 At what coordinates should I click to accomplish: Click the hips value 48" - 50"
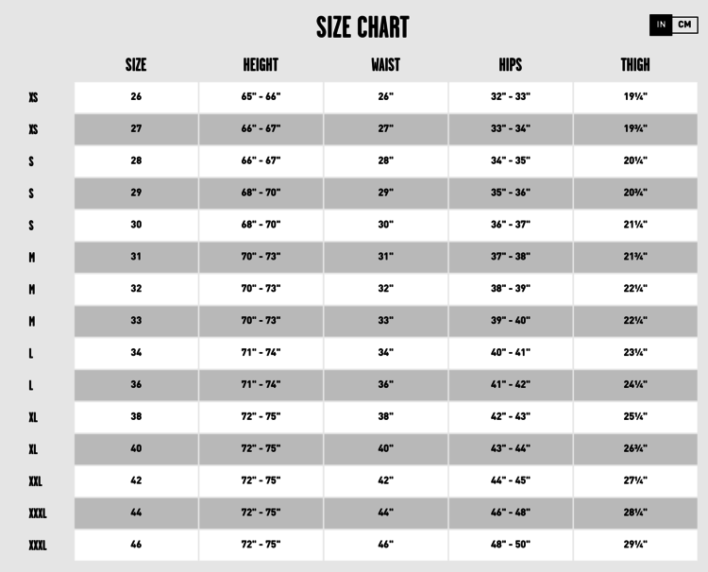point(511,545)
